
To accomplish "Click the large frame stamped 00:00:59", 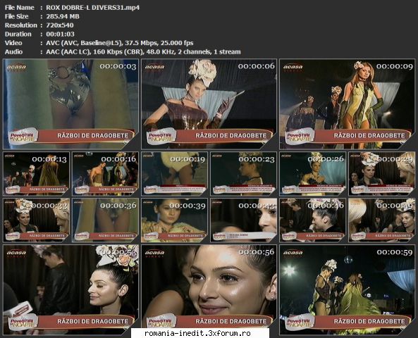I will (x=348, y=290).
